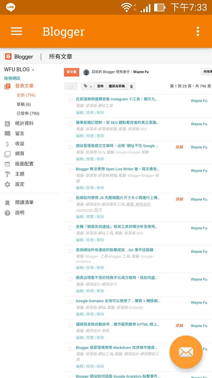Click the 還原為草稿 revert to draft button
This screenshot has width=212, height=378.
[x=116, y=86]
